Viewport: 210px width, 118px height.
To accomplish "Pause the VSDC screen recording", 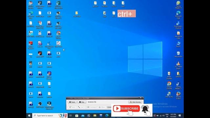I will click(x=72, y=102).
